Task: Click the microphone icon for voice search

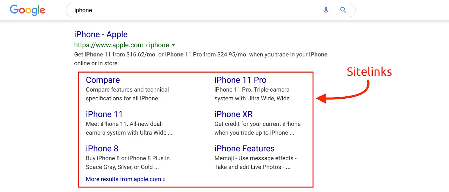Action: click(x=326, y=10)
